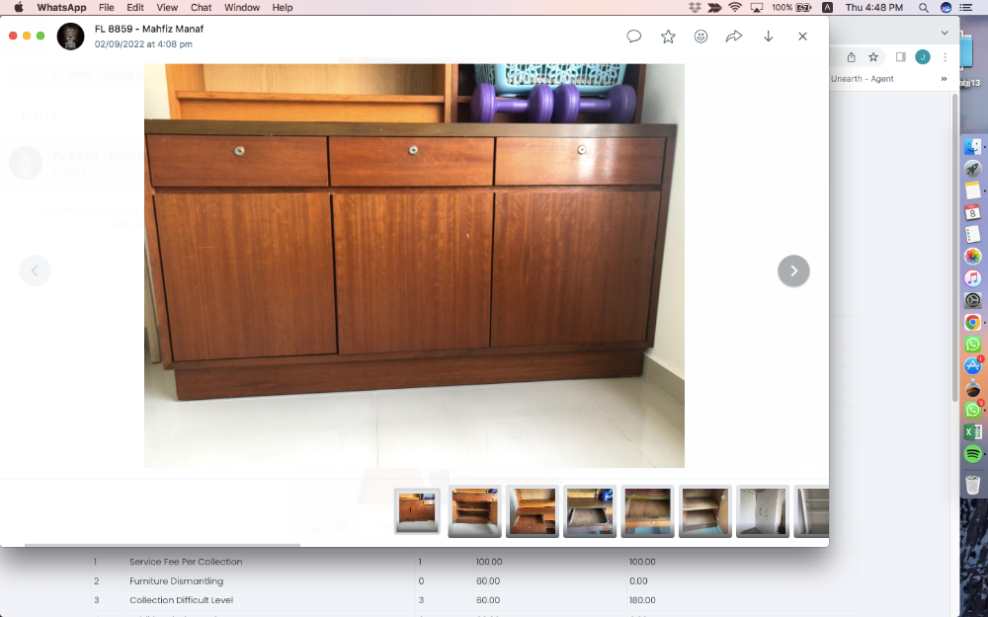Open the Chat menu in the menu bar
988x617 pixels.
[201, 7]
